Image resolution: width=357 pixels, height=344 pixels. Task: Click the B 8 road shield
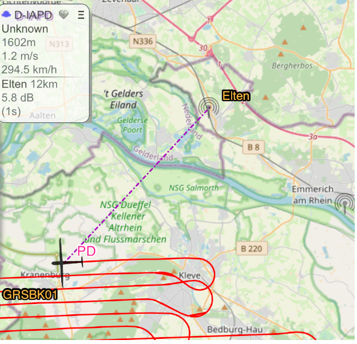[253, 147]
